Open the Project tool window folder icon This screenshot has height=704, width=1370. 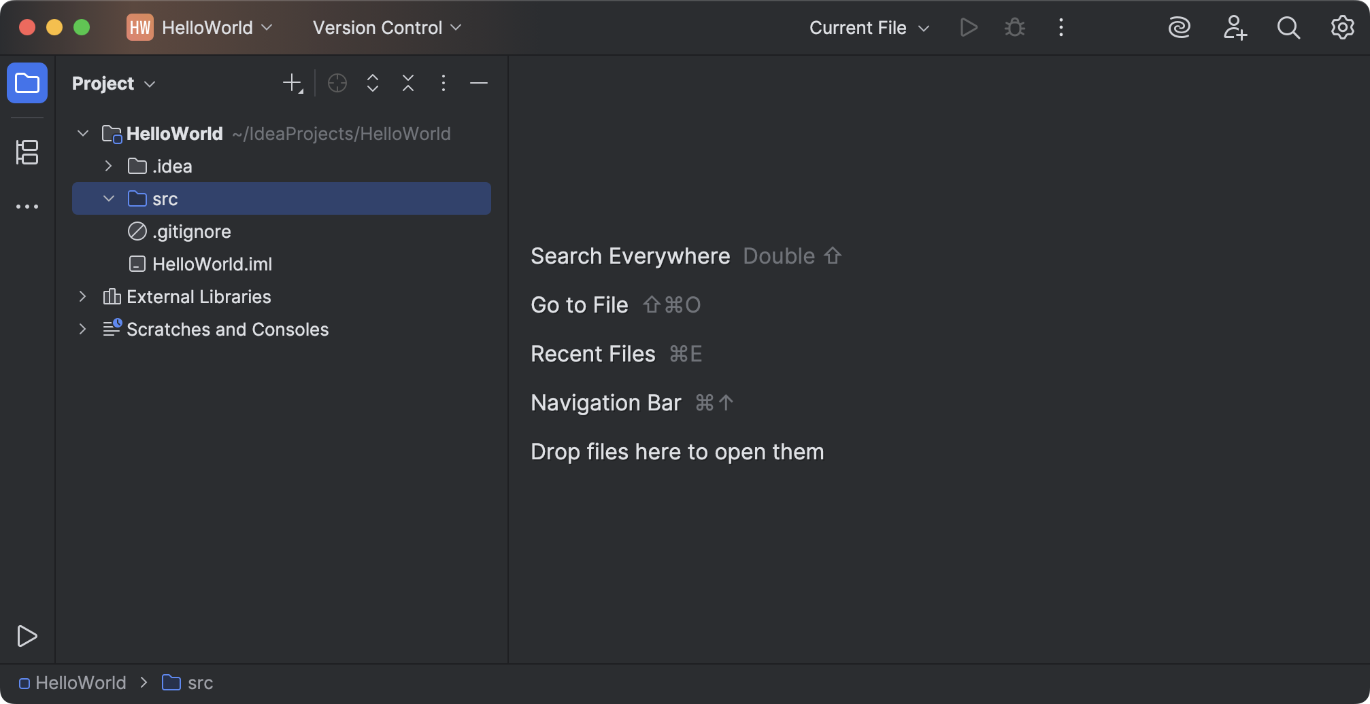(27, 83)
